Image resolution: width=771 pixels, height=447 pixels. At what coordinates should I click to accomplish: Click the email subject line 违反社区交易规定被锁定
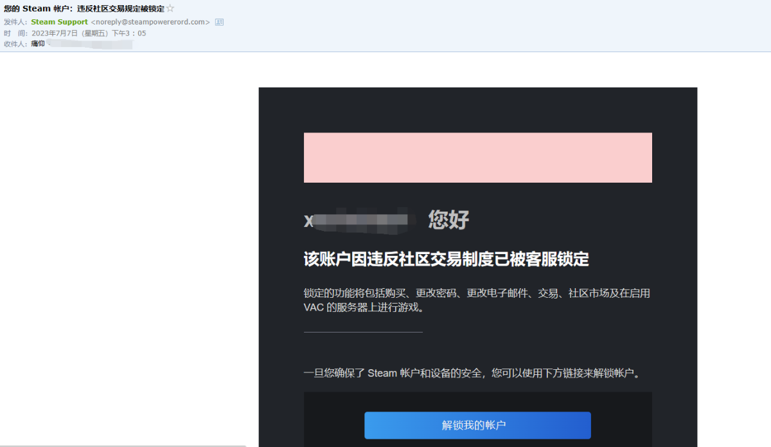click(84, 8)
